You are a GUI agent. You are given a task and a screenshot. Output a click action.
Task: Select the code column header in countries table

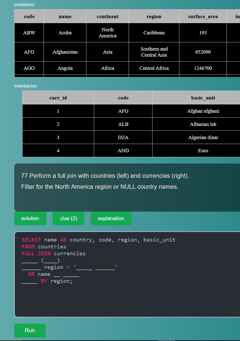pos(29,16)
